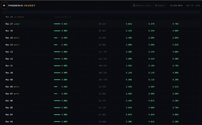202x125 pixels.
Task: Click the 5.01% cell in Mar 17 row
Action: click(129, 24)
